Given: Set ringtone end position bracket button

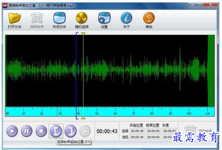Looking at the screenshot, I should pos(70,131).
